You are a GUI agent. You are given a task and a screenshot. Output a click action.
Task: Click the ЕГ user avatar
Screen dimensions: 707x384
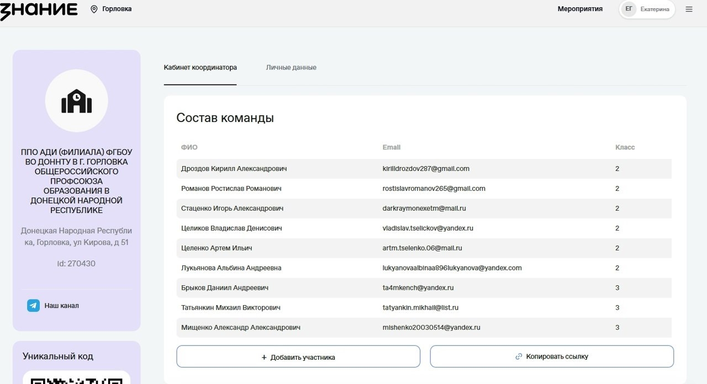(x=629, y=9)
